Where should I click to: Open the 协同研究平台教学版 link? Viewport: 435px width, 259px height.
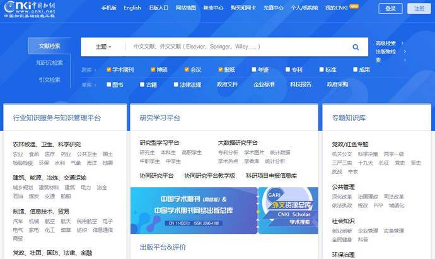click(x=210, y=176)
